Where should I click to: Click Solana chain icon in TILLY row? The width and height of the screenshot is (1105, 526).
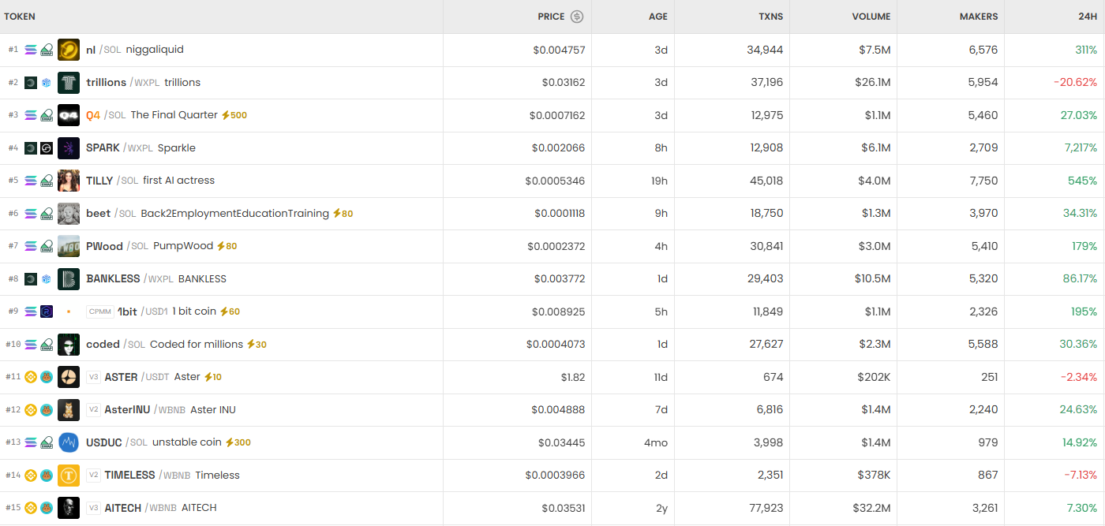click(x=31, y=181)
